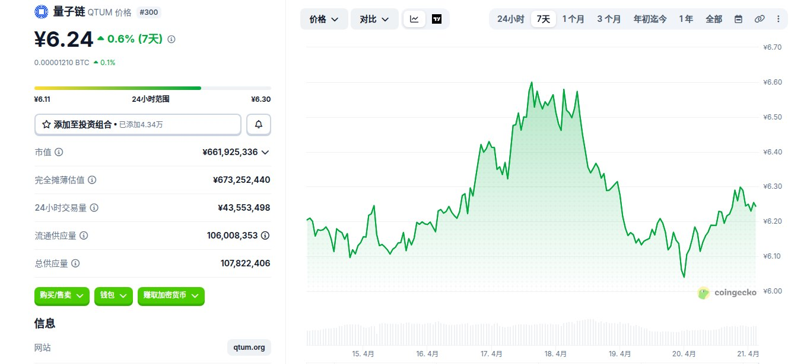
Task: Click the #300 rank badge
Action: 149,12
